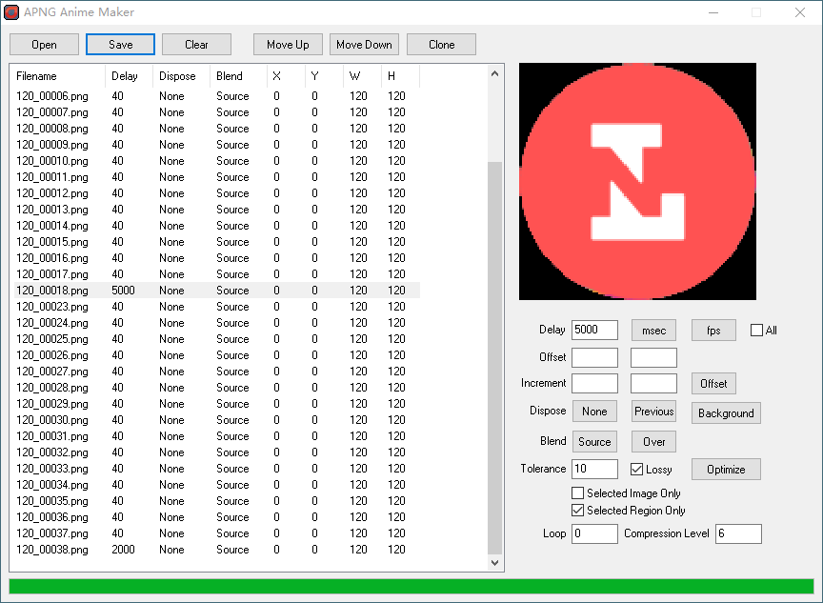Click the fps delay button
This screenshot has height=603, width=823.
[713, 331]
